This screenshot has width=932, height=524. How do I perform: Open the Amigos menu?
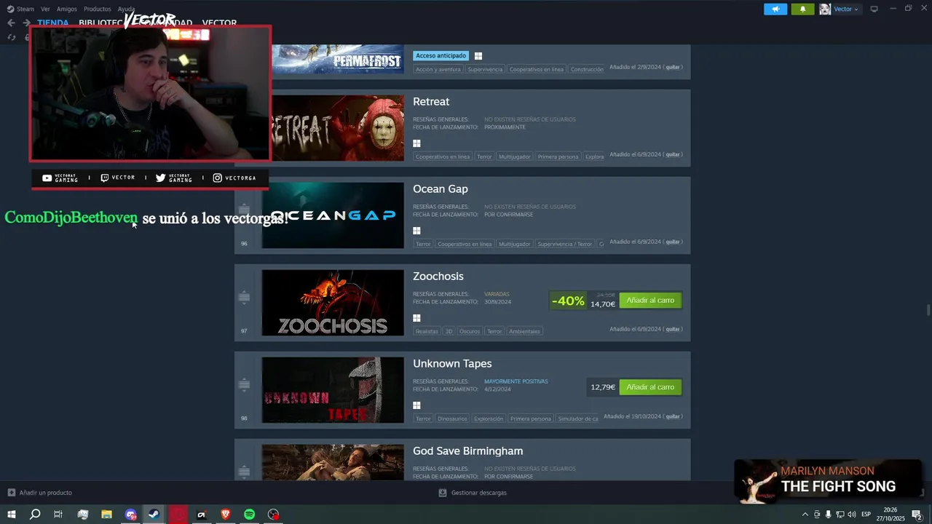coord(66,9)
